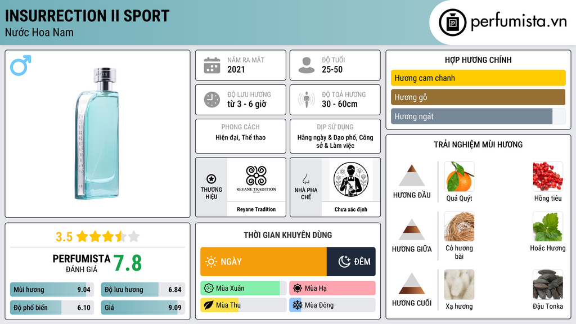Screen dimensions: 576x324
Task: Click the Hương cuối pyramid icon
Action: click(x=412, y=283)
